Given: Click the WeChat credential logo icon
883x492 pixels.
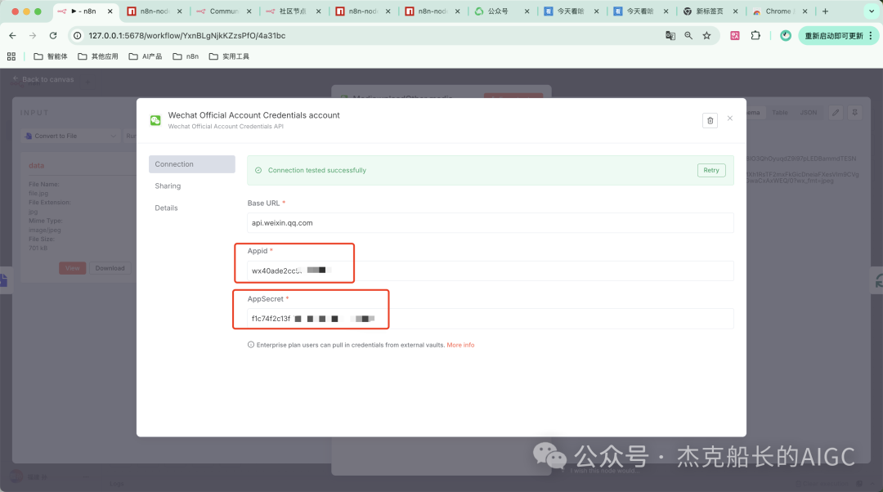Looking at the screenshot, I should tap(155, 120).
